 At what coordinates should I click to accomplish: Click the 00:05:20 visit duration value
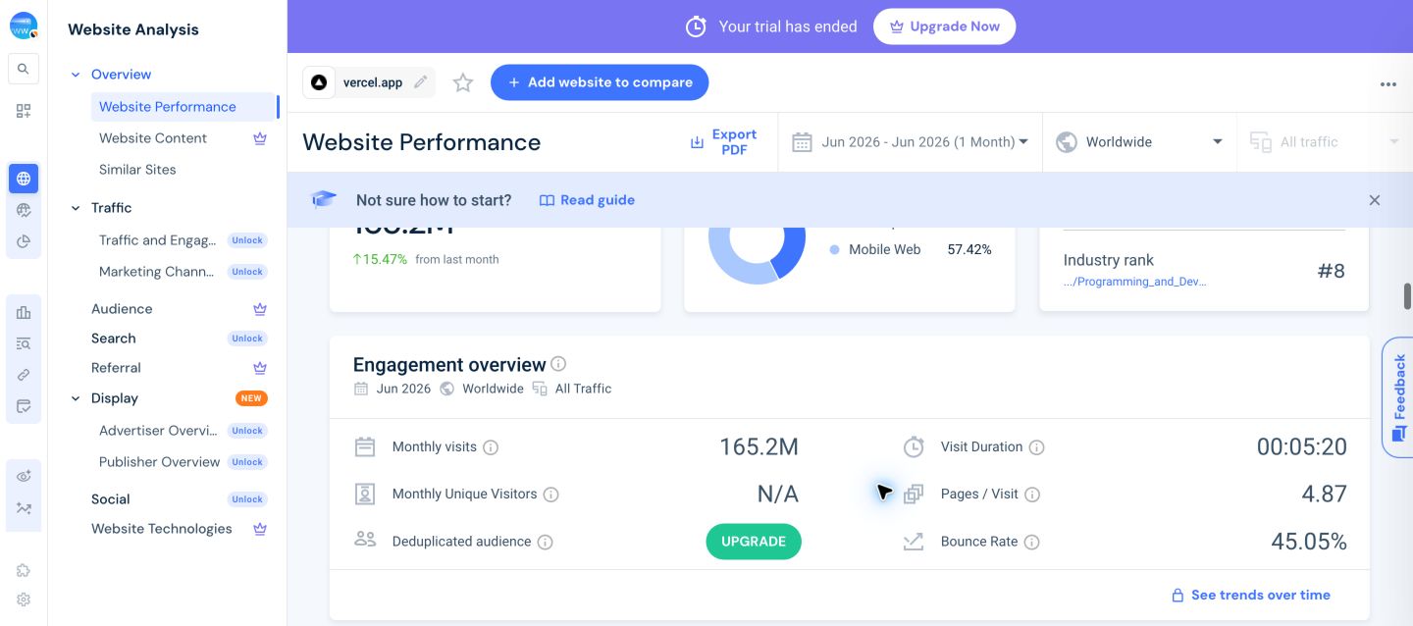pyautogui.click(x=1301, y=447)
